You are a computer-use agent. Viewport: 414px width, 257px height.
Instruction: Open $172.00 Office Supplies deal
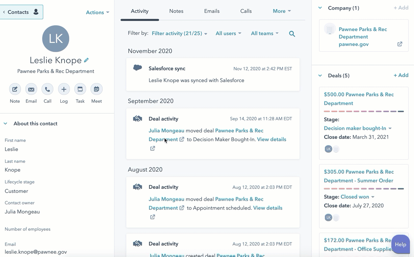[358, 245]
